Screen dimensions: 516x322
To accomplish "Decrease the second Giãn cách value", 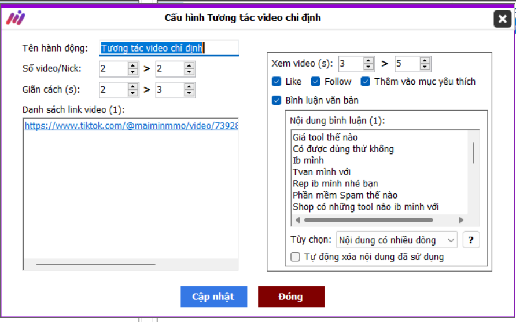I will coord(189,93).
